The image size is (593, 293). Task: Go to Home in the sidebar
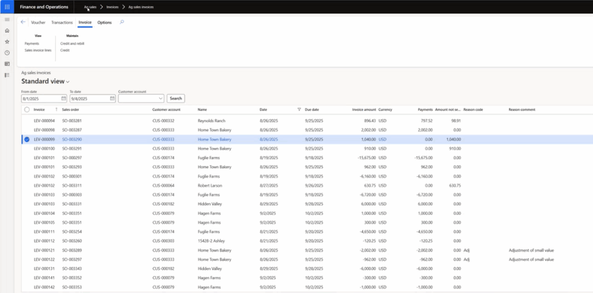click(x=7, y=31)
